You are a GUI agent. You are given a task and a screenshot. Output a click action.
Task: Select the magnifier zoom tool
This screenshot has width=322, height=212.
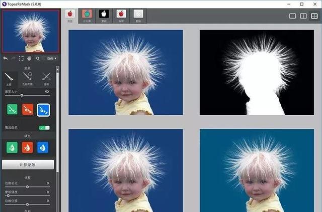[x=37, y=59]
